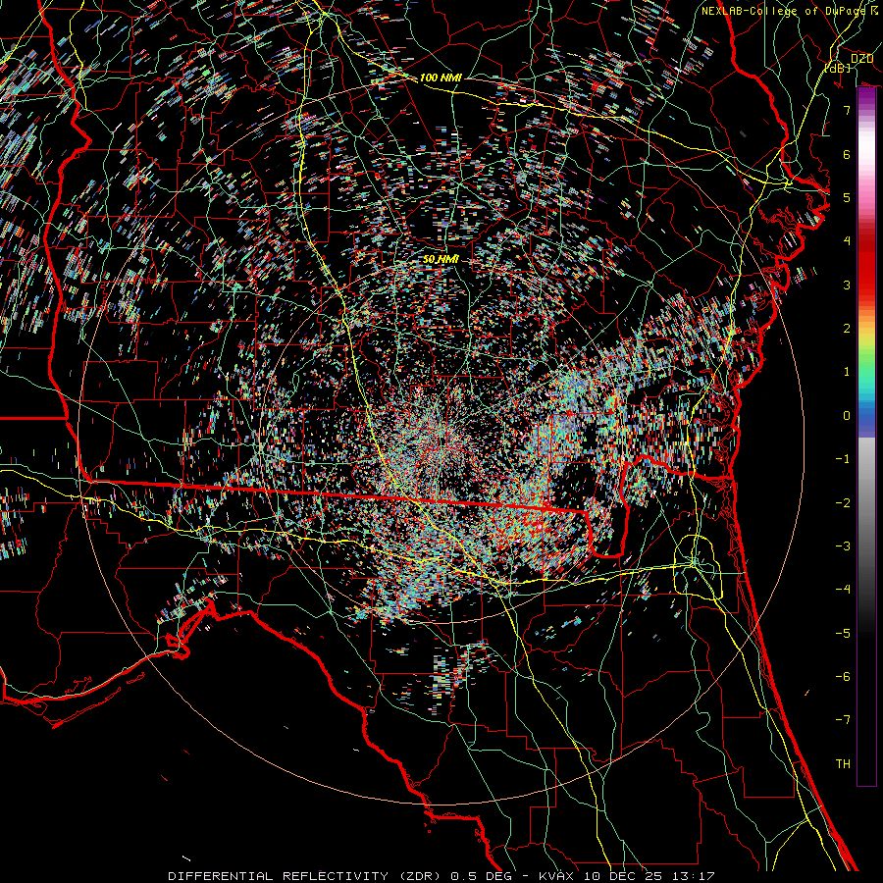Click the 4 value on color scale
Image resolution: width=883 pixels, height=883 pixels.
[847, 241]
